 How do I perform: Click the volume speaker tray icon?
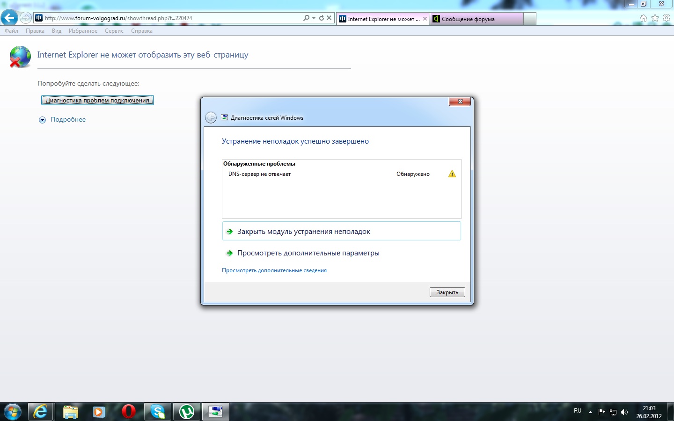624,412
